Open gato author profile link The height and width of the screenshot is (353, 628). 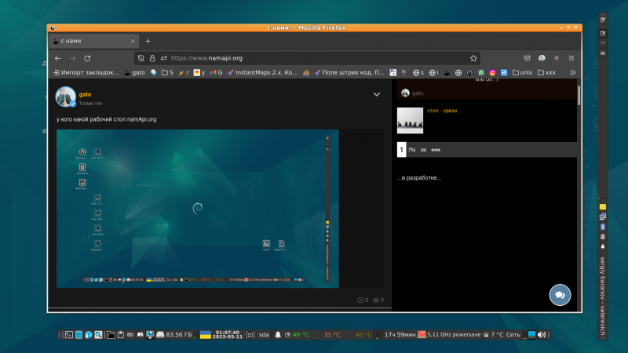coord(85,94)
